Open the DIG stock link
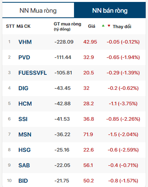Image resolution: width=148 pixels, height=187 pixels. coord(23,88)
